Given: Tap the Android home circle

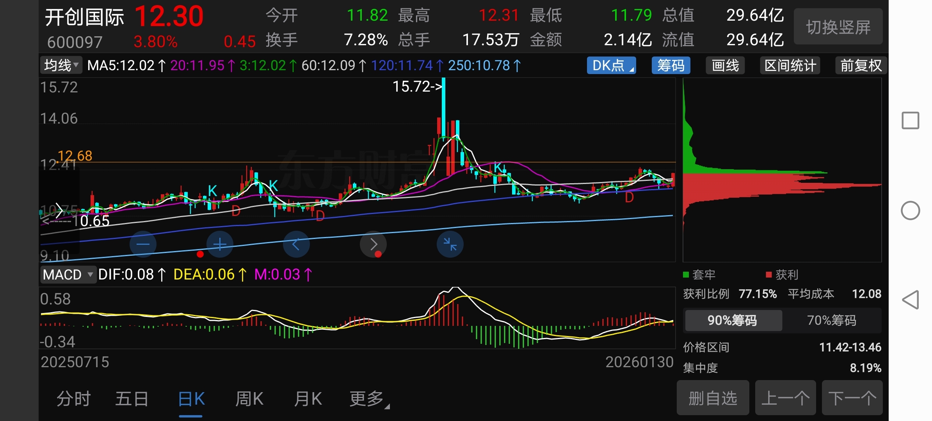Looking at the screenshot, I should coord(910,211).
